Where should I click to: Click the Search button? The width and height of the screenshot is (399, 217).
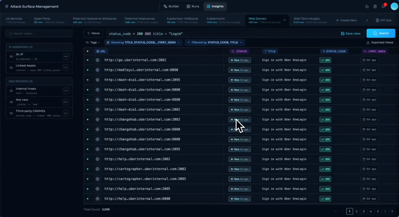(381, 33)
